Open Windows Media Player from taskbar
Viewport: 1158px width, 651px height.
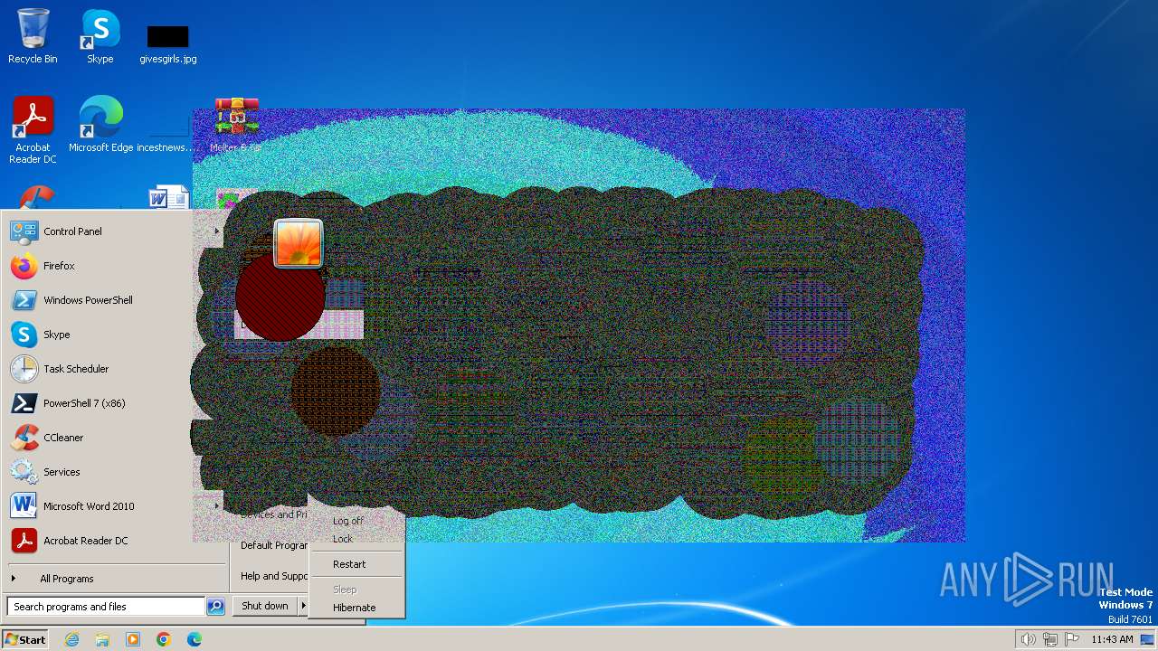[133, 639]
